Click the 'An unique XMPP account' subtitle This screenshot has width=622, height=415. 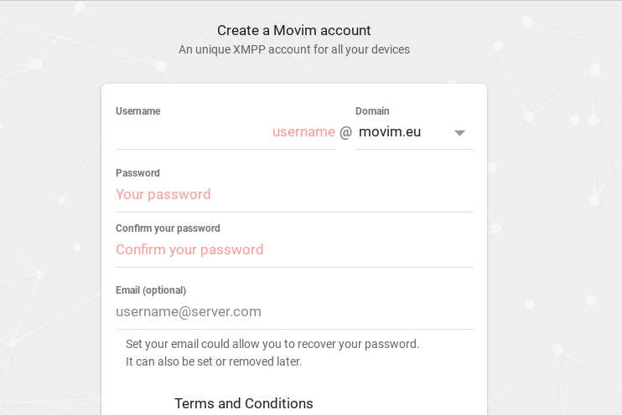pyautogui.click(x=293, y=50)
